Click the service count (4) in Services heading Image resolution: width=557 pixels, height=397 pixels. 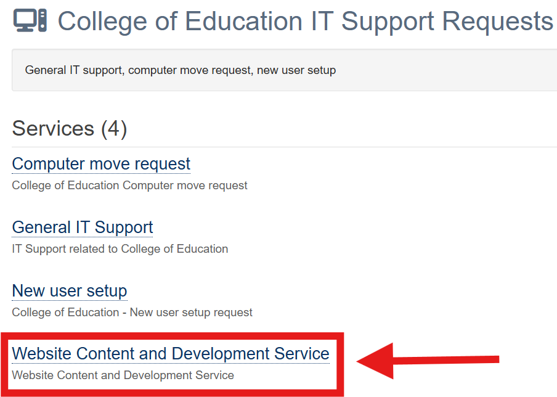tap(113, 128)
